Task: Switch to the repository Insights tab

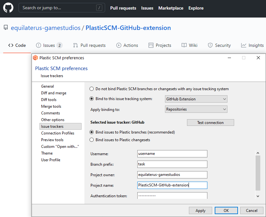Action: [252, 45]
